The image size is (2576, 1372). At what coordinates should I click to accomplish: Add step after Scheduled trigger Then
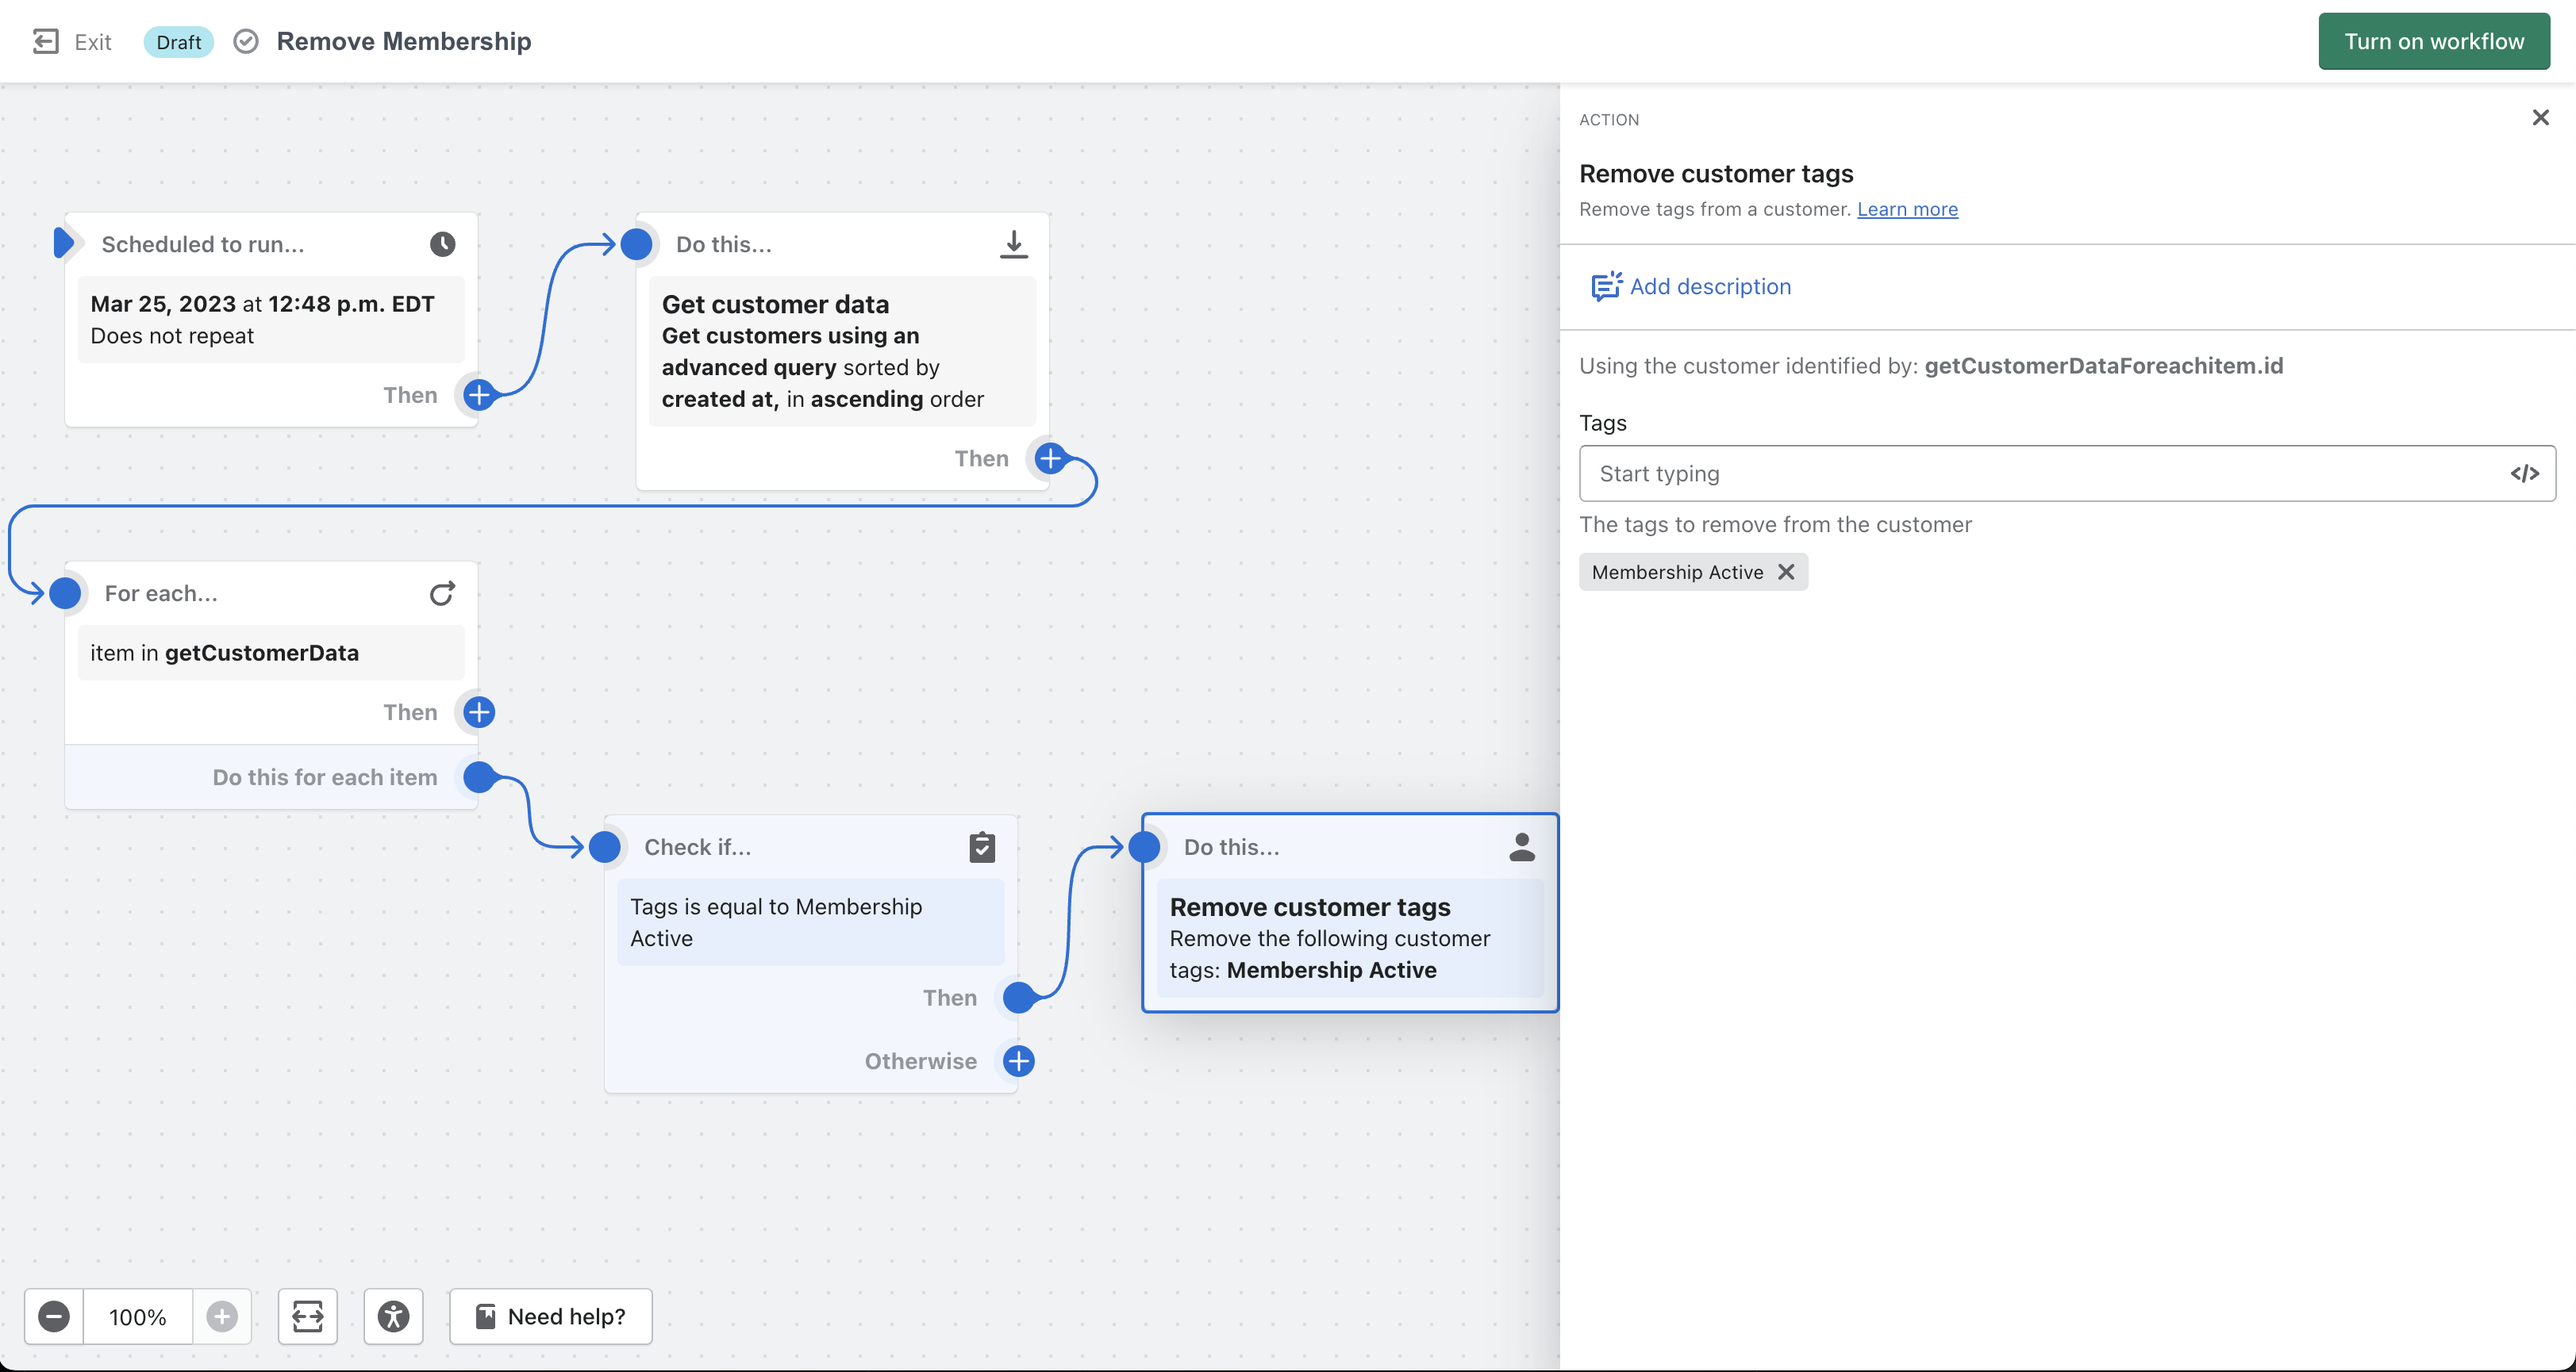479,395
